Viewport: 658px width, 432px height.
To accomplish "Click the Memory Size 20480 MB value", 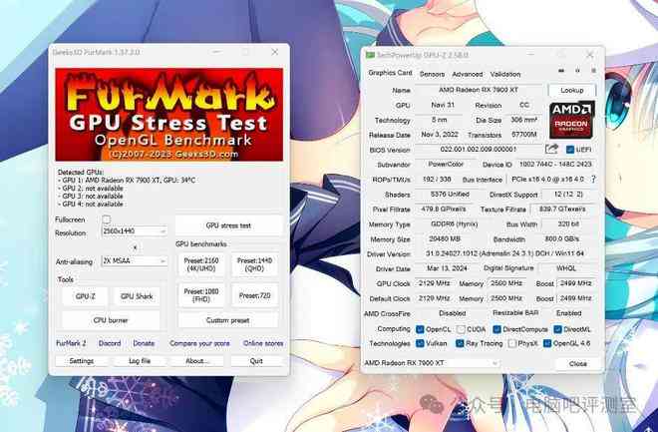I will pos(445,238).
